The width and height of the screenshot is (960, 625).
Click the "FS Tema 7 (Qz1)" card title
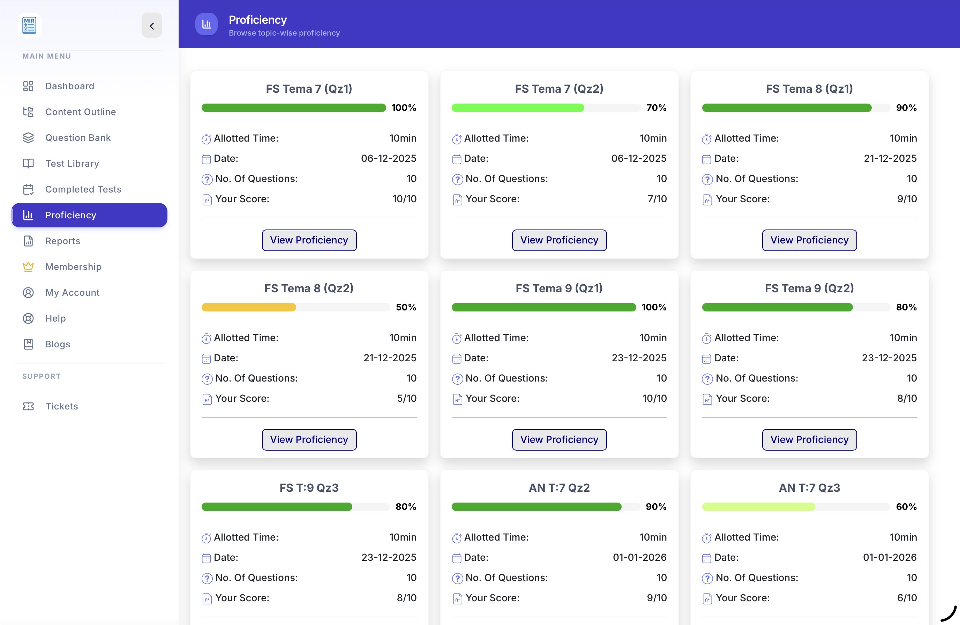coord(309,89)
